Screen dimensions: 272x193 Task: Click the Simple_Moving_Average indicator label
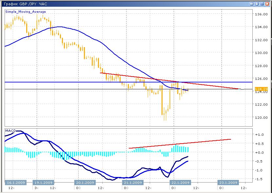(x=26, y=12)
